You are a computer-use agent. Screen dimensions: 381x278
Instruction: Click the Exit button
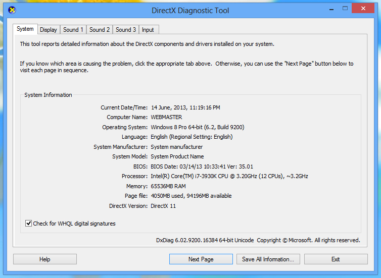tap(336, 259)
